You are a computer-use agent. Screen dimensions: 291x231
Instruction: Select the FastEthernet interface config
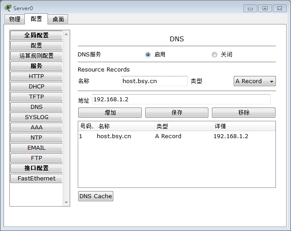pos(36,179)
